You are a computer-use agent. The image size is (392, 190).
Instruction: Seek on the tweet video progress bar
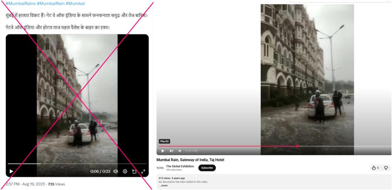77,164
